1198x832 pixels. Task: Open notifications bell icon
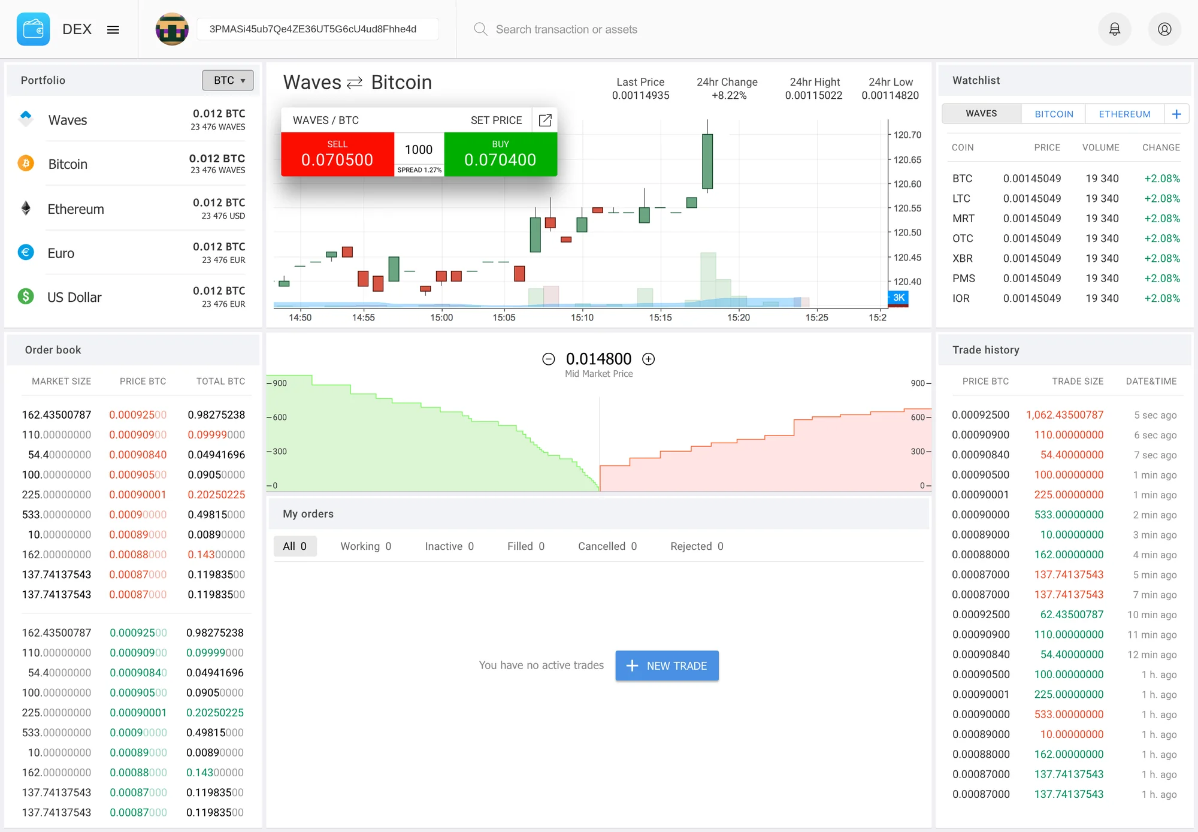click(x=1114, y=29)
